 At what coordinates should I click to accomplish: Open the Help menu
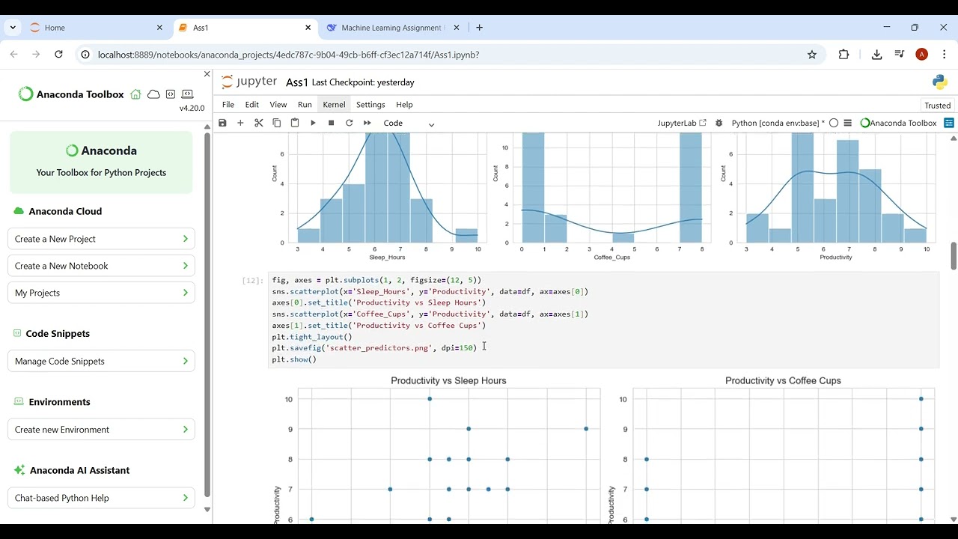(x=404, y=105)
